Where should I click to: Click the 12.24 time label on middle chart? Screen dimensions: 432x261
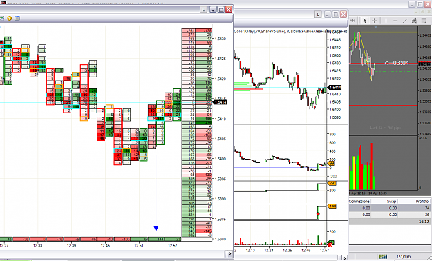(269, 250)
